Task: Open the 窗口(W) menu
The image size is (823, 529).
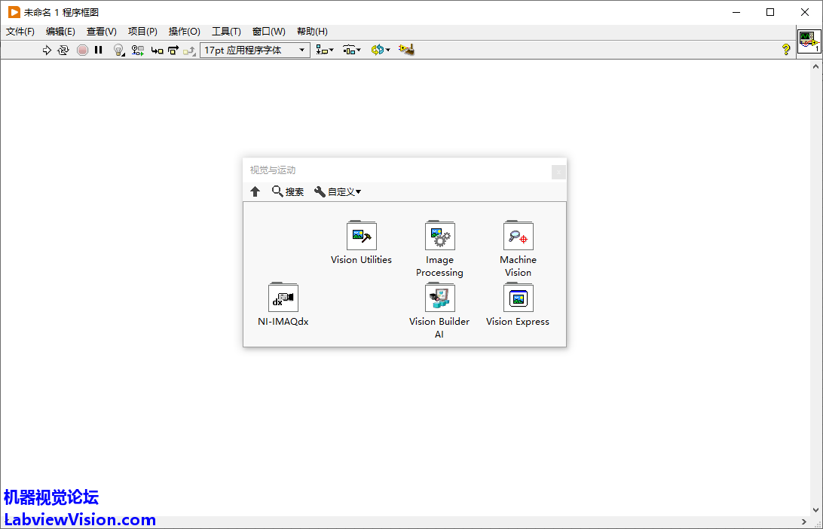Action: point(269,32)
